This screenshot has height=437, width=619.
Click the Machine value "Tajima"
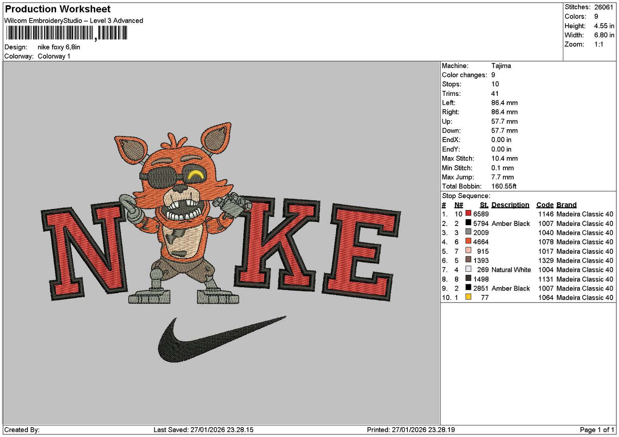pos(501,65)
